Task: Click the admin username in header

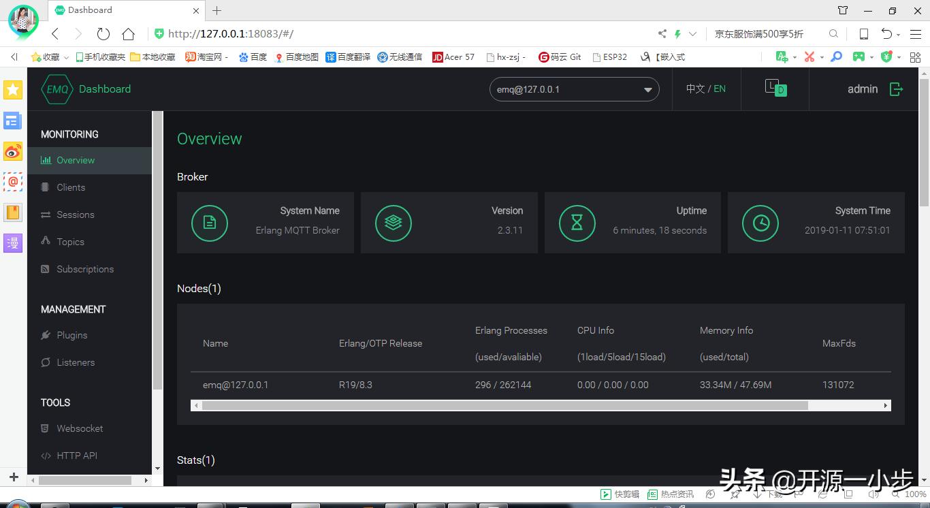Action: click(x=863, y=89)
